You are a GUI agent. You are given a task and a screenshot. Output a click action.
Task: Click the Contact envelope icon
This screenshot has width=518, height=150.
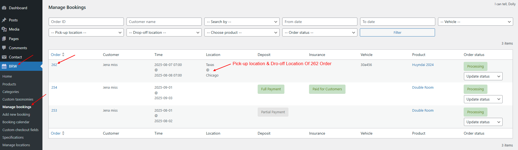pyautogui.click(x=4, y=57)
